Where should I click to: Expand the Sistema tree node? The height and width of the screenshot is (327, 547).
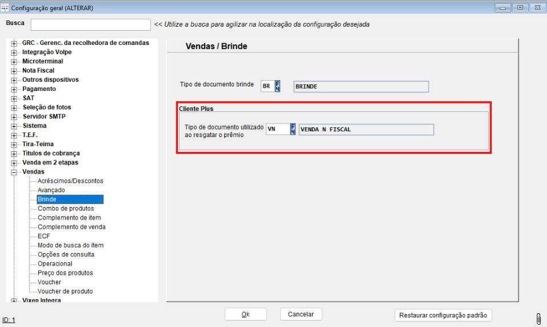tap(14, 126)
